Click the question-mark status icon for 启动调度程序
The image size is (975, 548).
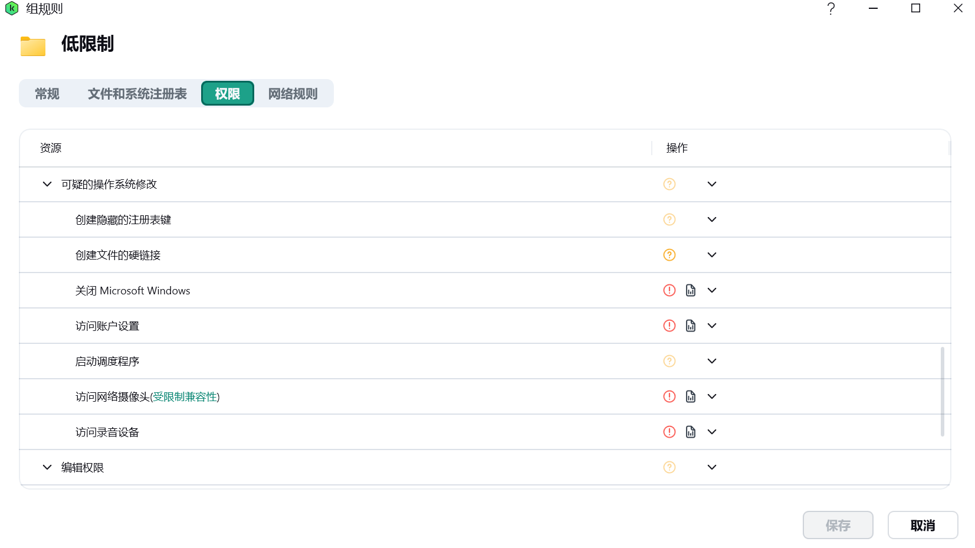[x=669, y=361]
